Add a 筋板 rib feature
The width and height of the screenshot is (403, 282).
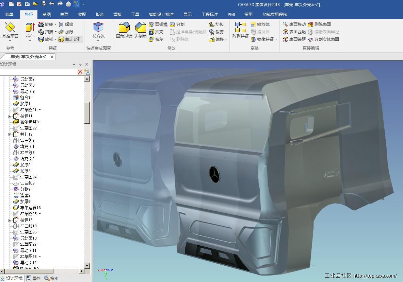(216, 24)
